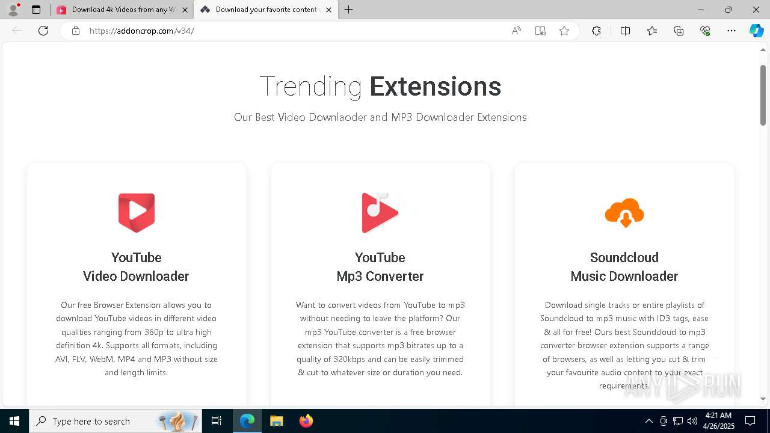Click the scrollbar up arrow
This screenshot has height=433, width=770.
point(763,49)
